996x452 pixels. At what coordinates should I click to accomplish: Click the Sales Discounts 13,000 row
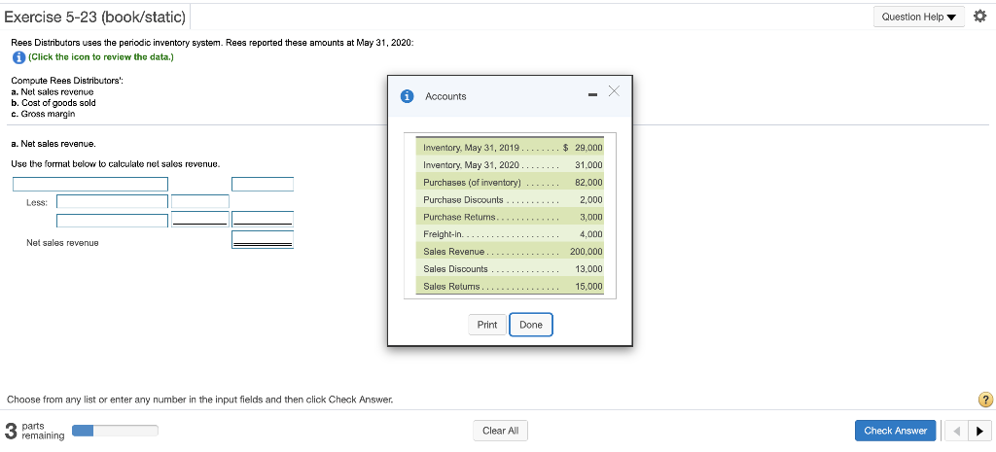coord(510,268)
